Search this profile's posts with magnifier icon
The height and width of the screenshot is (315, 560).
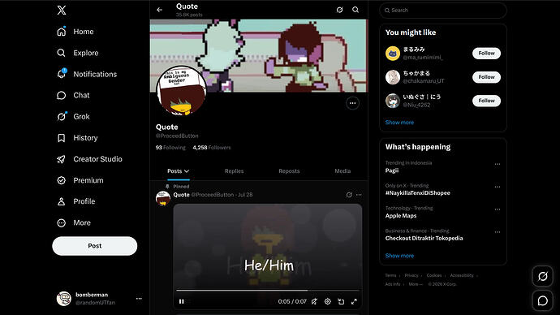pyautogui.click(x=355, y=10)
